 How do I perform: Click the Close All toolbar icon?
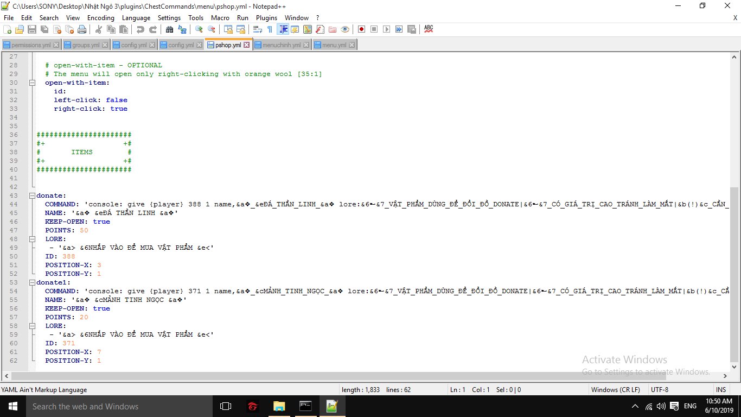tap(69, 29)
